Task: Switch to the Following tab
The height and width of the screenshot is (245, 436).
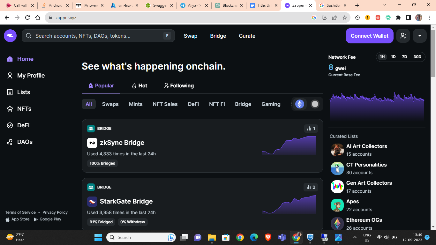Action: point(179,85)
